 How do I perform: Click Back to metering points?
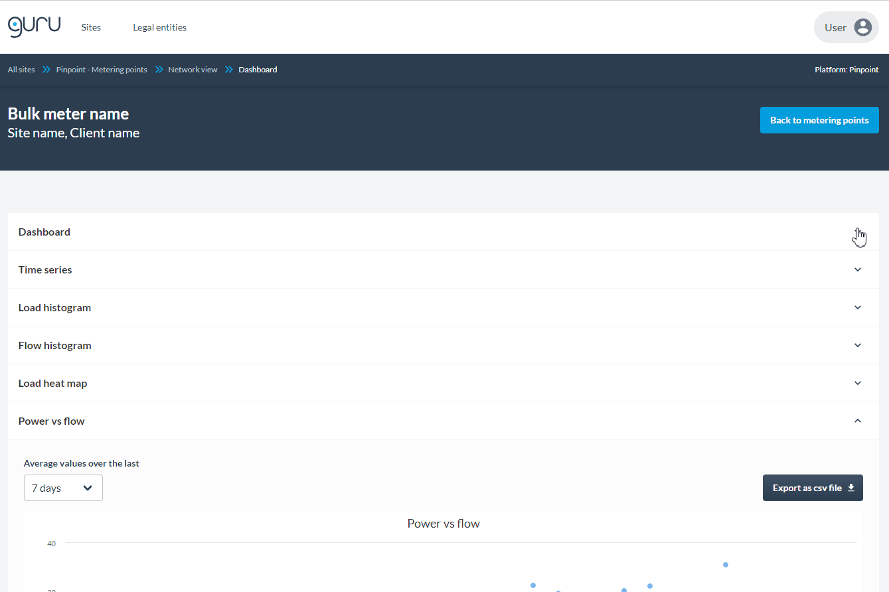pyautogui.click(x=819, y=120)
